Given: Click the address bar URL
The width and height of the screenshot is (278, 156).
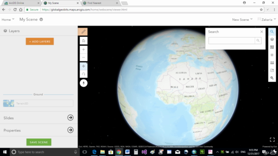Looking at the screenshot, I should (85, 10).
